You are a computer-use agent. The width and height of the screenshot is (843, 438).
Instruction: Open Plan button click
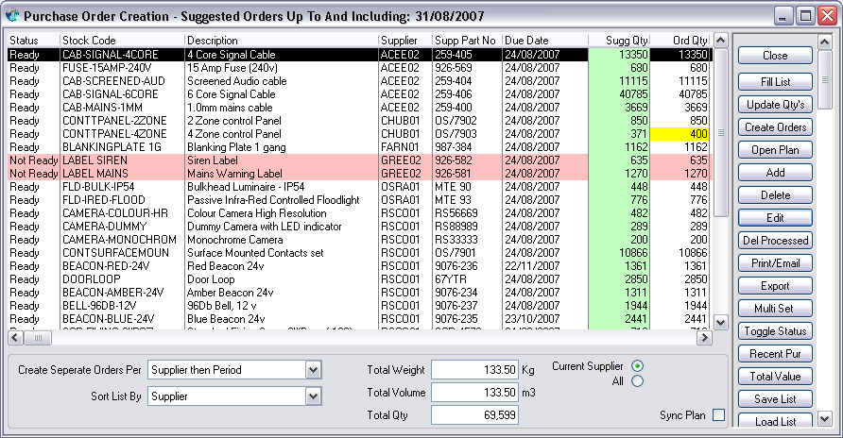775,150
